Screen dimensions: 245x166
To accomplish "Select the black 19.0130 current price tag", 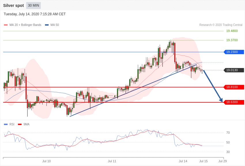I will [x=234, y=70].
